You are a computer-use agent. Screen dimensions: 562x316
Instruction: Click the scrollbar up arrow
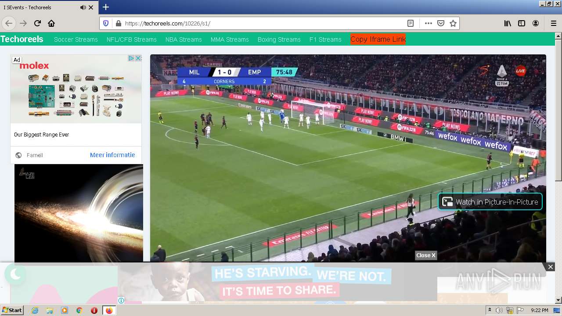[558, 36]
